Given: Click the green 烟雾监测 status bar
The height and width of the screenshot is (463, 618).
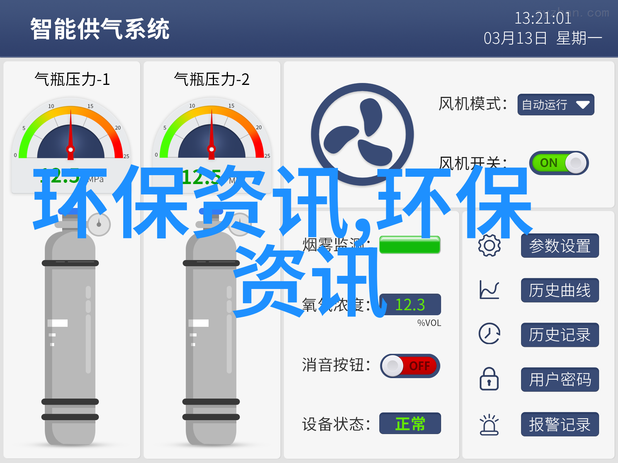Looking at the screenshot, I should [x=410, y=245].
